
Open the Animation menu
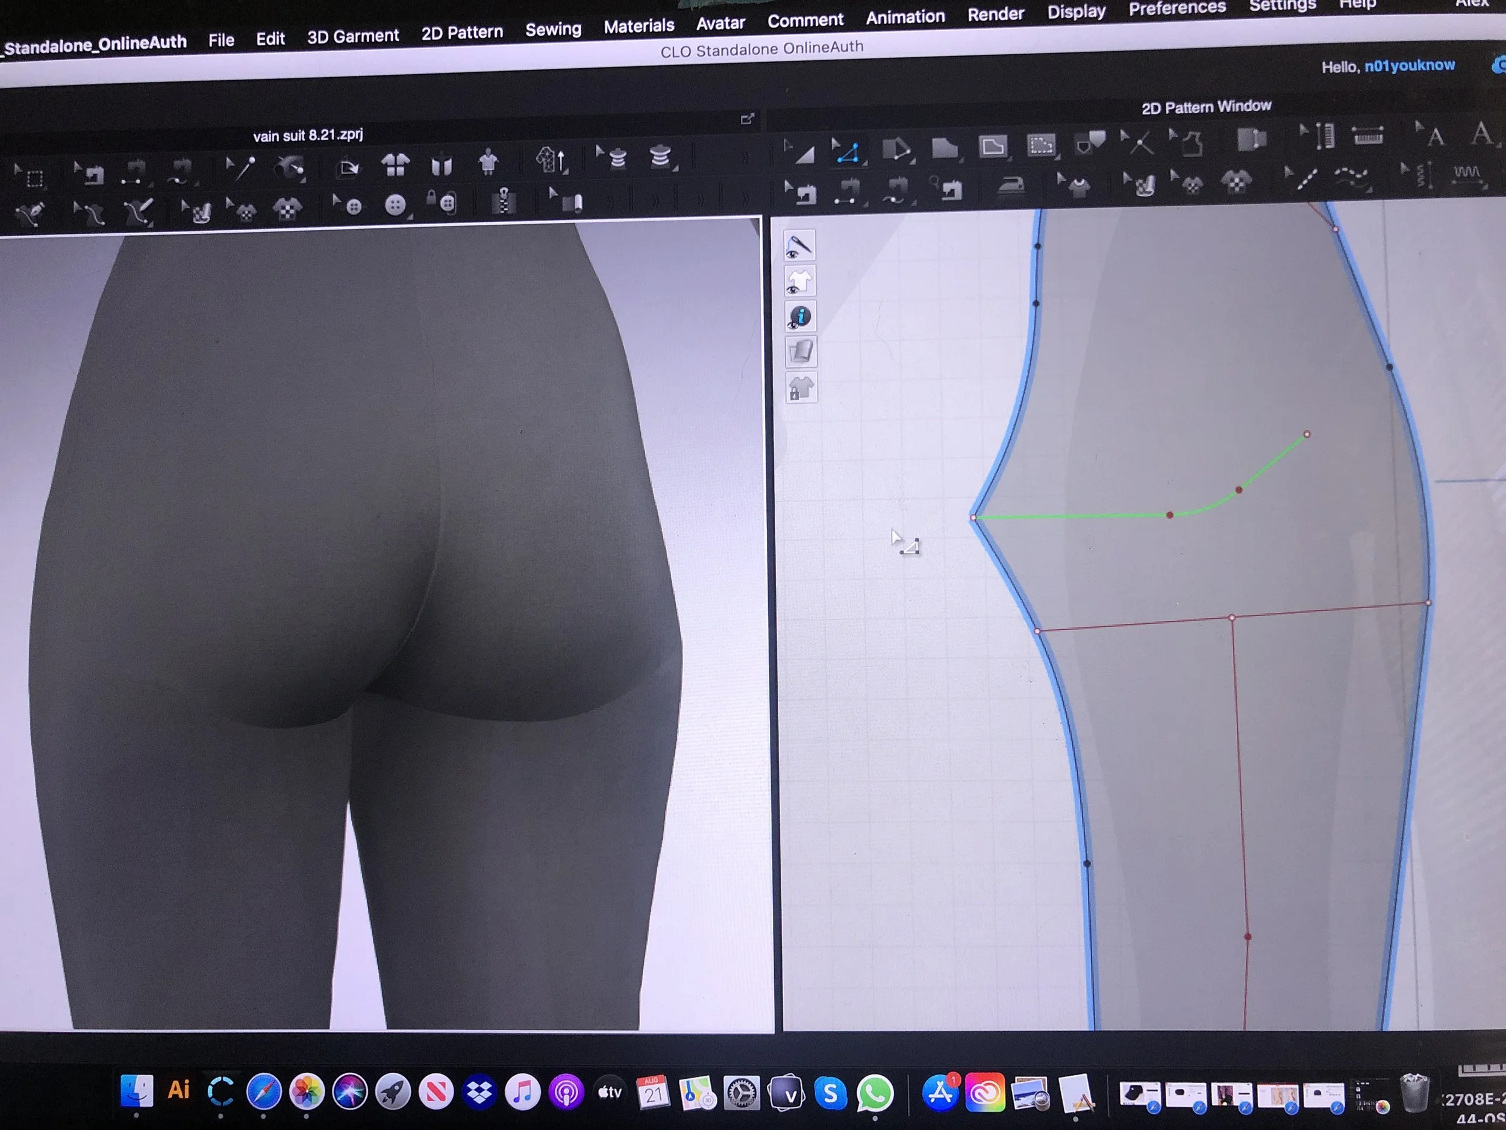[x=905, y=17]
